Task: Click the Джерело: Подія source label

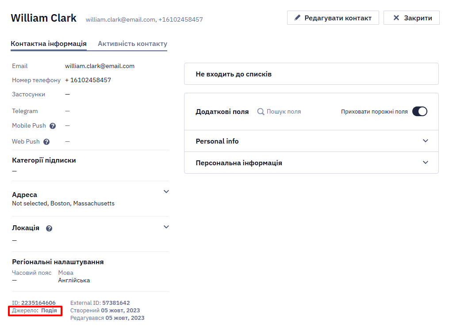Action: (35, 311)
